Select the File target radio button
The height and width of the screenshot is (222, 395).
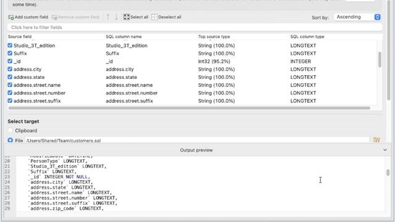tap(10, 140)
